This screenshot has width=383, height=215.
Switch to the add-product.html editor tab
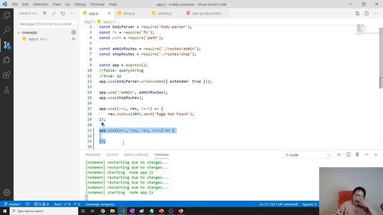click(x=206, y=13)
